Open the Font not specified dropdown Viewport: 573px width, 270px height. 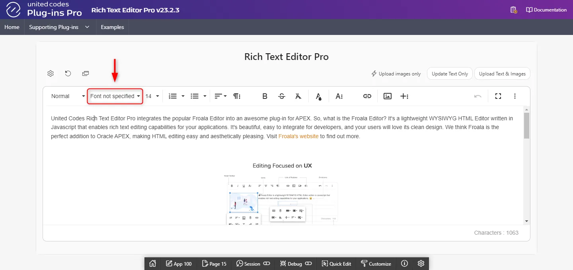click(115, 96)
